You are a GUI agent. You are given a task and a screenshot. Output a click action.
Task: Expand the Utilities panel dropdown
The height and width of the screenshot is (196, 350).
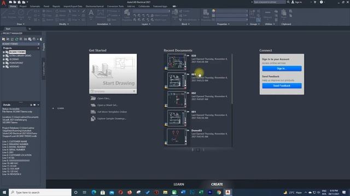tap(270, 24)
